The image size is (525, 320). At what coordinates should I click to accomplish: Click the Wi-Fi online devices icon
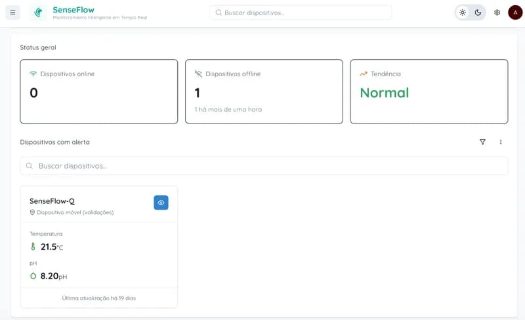click(x=33, y=74)
